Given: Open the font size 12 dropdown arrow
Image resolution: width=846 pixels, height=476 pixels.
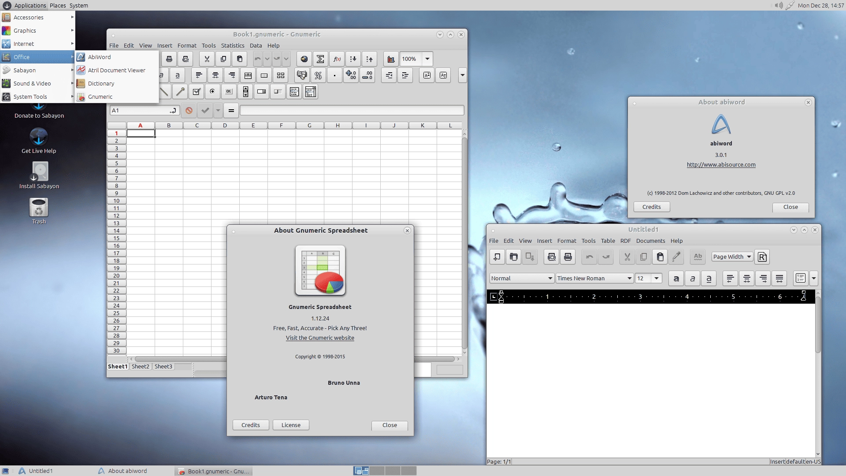Looking at the screenshot, I should pyautogui.click(x=657, y=279).
